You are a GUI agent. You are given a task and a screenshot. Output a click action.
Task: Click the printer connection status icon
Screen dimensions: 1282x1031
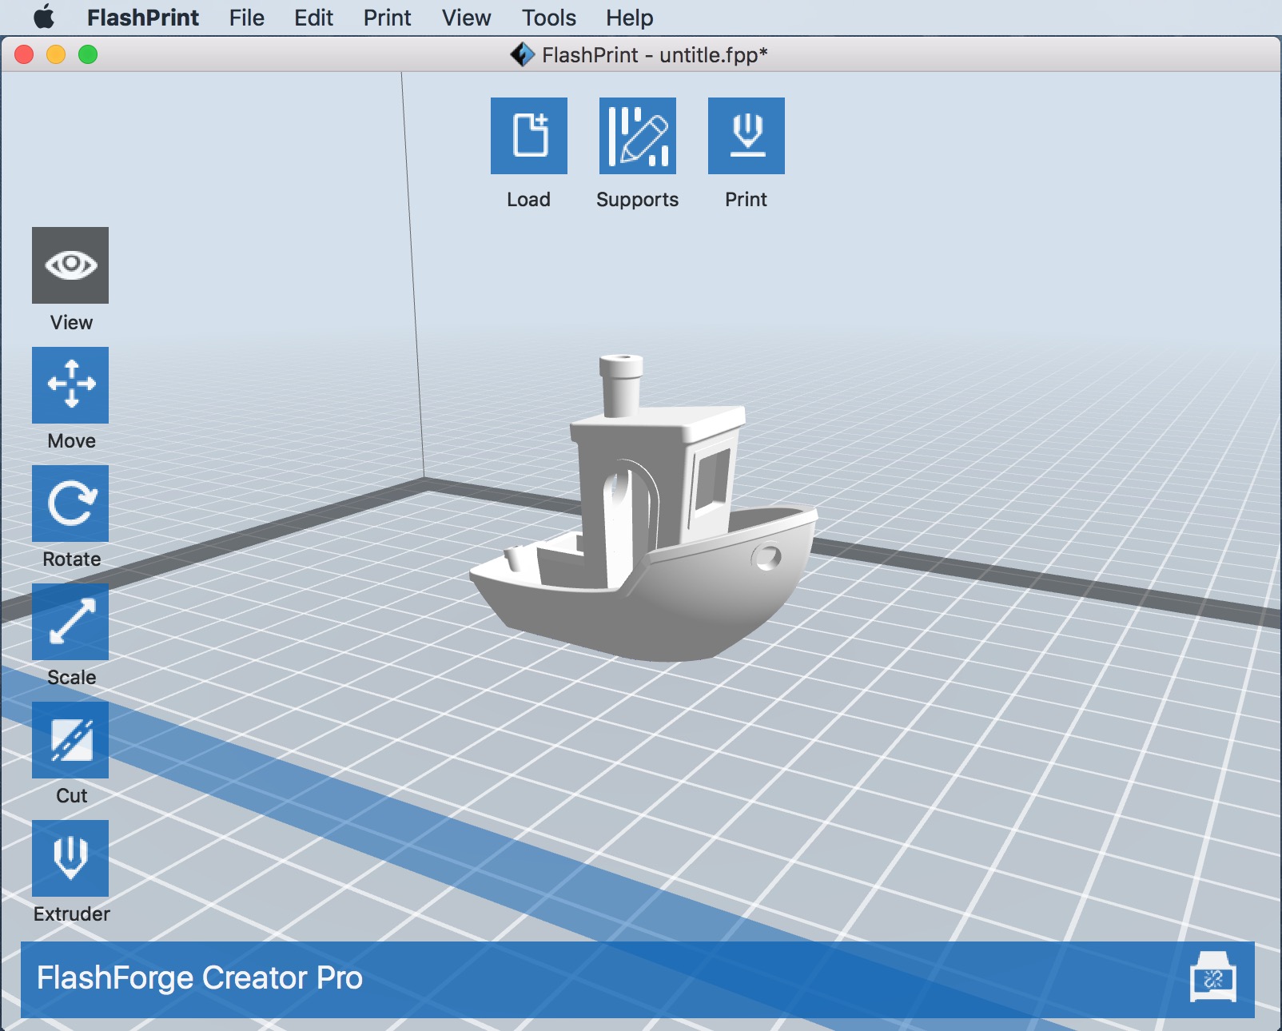(1212, 978)
